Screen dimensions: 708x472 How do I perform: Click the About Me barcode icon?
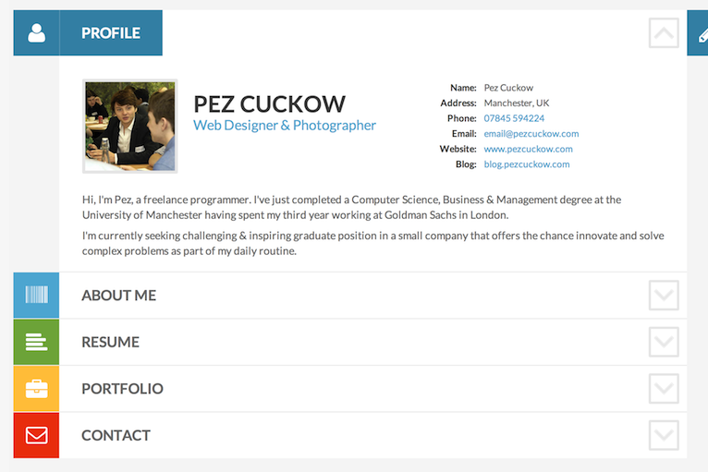(x=36, y=296)
